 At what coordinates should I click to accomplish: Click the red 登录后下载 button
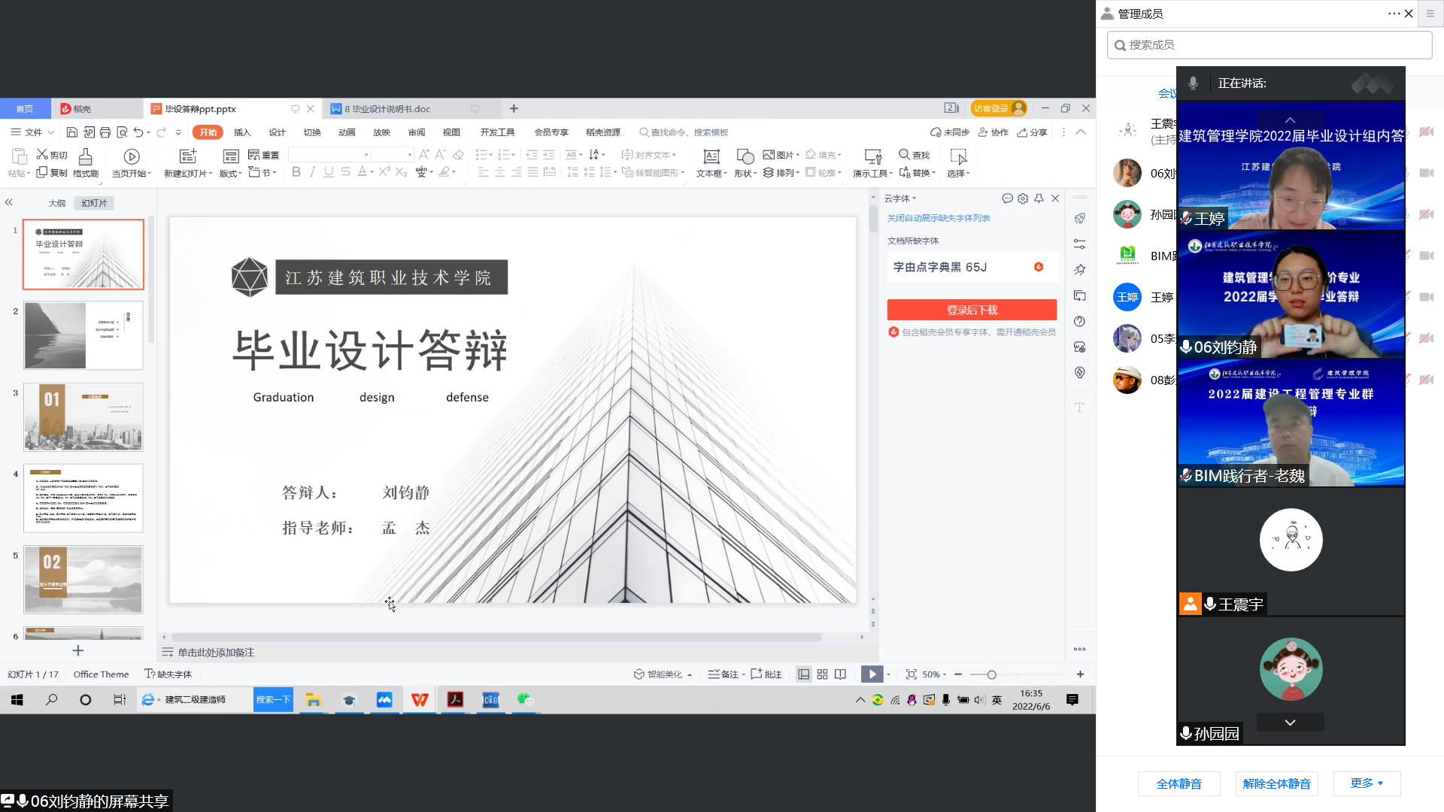point(971,310)
